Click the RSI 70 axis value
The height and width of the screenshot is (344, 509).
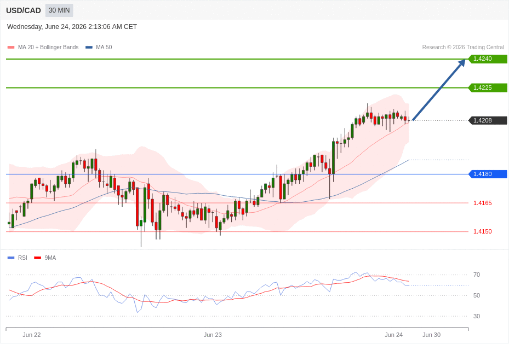pos(477,275)
